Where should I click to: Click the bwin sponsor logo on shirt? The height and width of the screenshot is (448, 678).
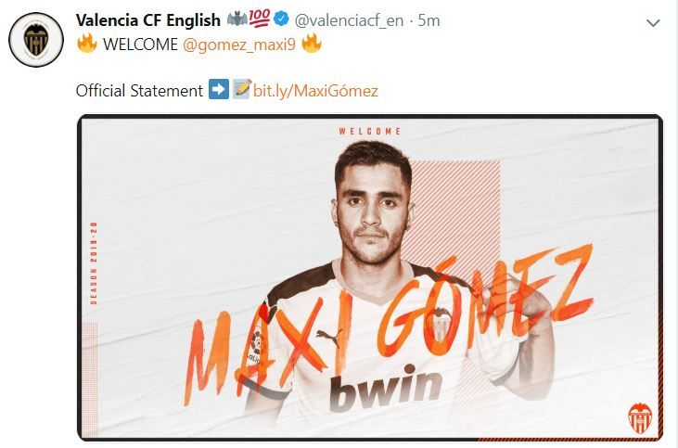tap(386, 389)
